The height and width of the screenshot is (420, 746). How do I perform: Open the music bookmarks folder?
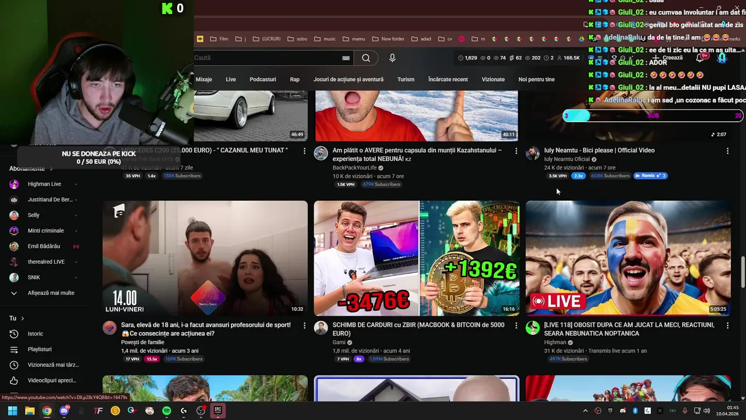(x=325, y=39)
